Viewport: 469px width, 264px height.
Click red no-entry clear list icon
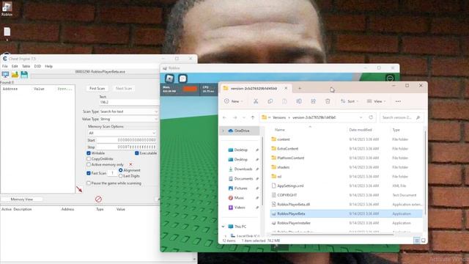click(x=98, y=199)
